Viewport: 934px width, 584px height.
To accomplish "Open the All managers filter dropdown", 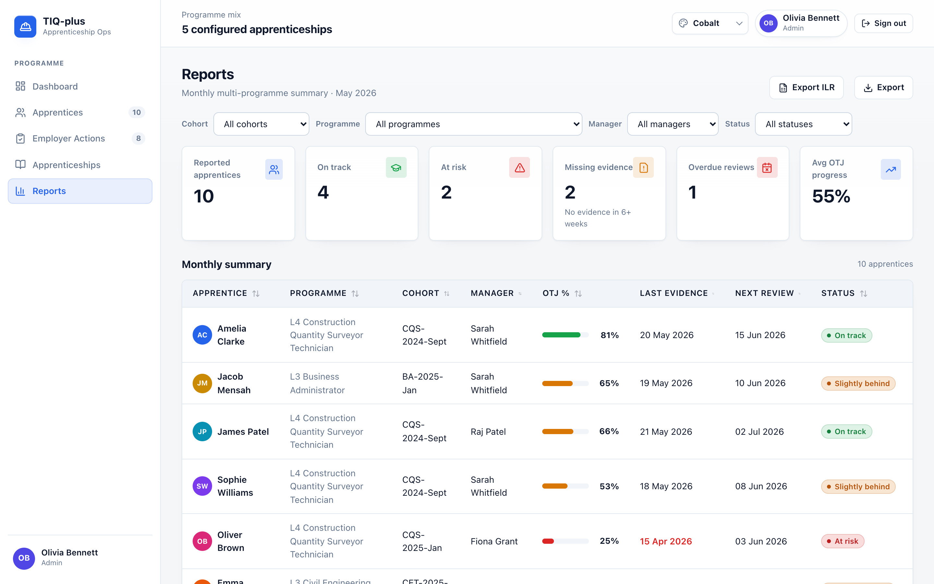I will tap(673, 124).
